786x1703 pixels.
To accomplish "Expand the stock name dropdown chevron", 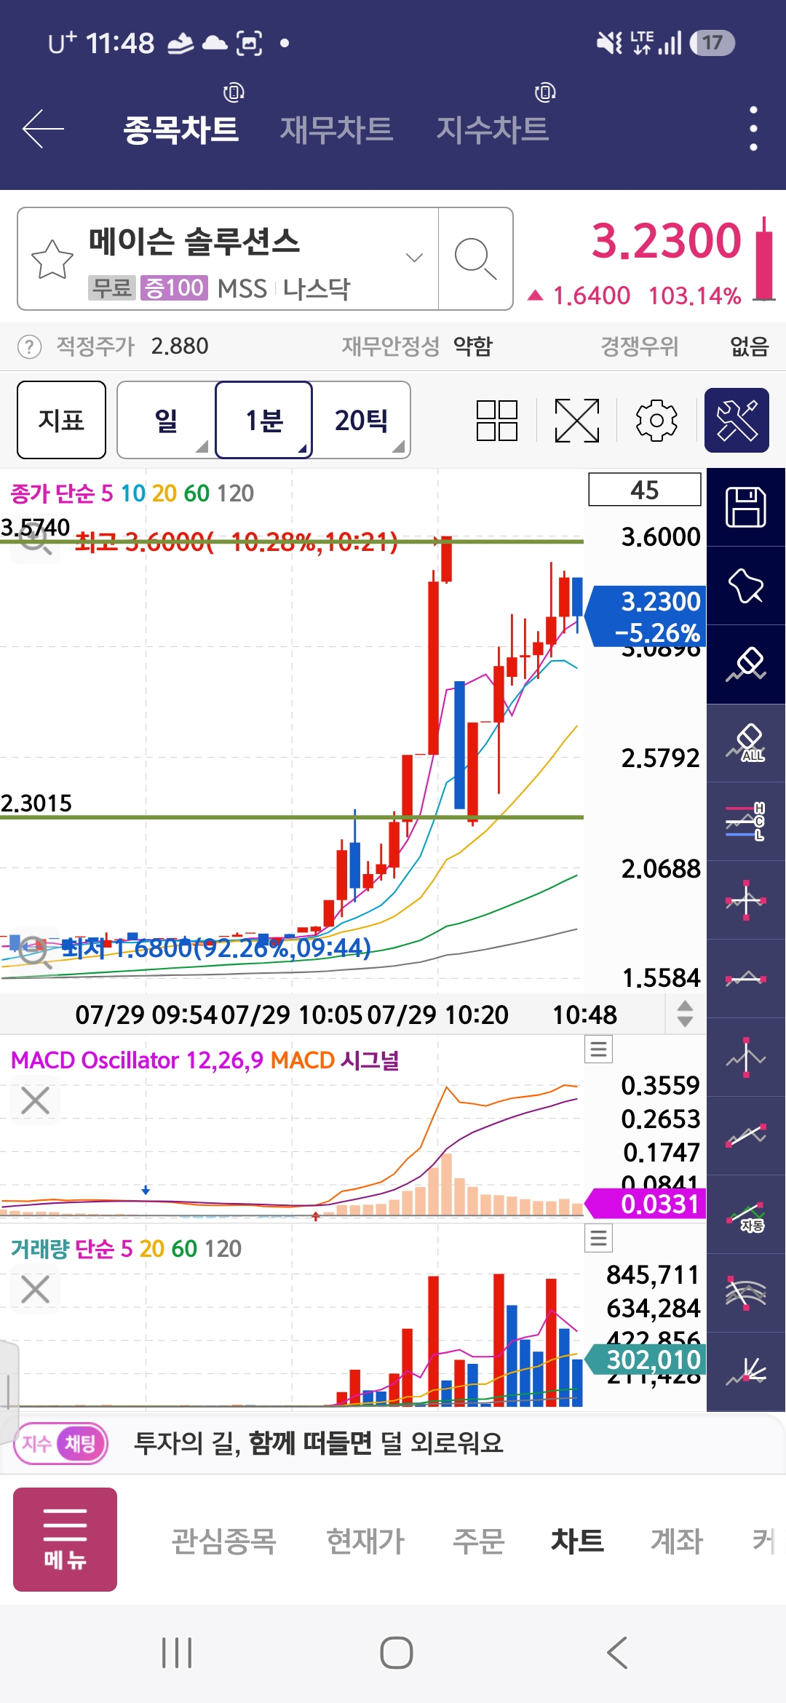I will 414,258.
